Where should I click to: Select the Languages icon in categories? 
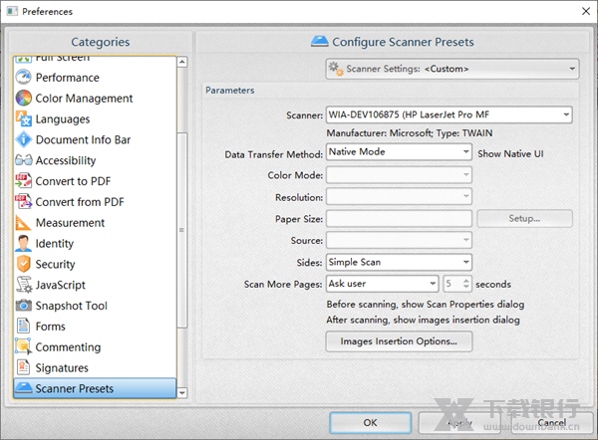23,119
